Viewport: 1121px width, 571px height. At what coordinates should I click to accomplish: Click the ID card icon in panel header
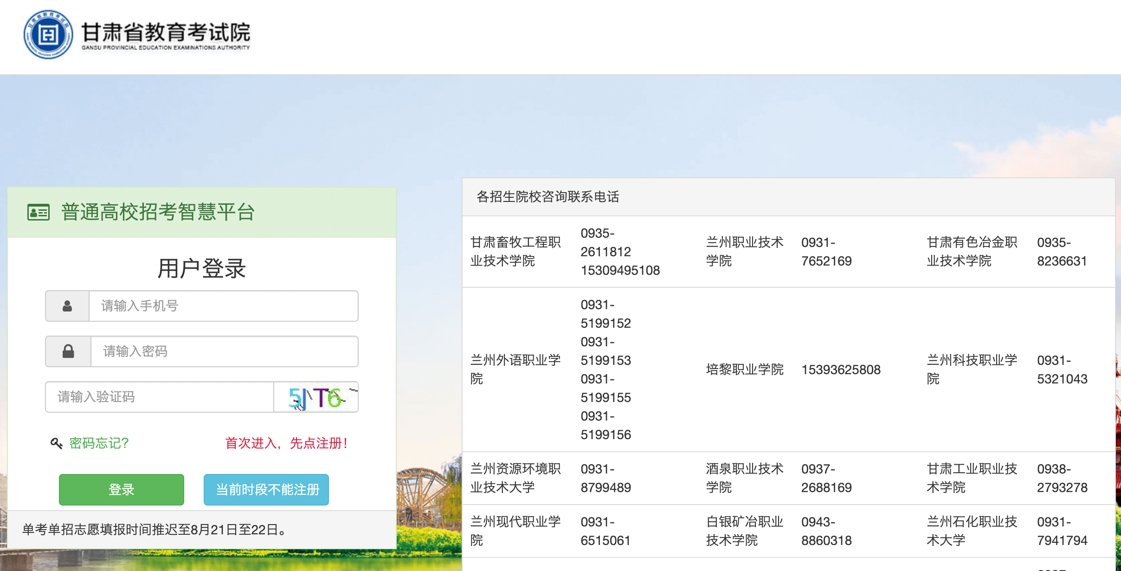point(39,213)
